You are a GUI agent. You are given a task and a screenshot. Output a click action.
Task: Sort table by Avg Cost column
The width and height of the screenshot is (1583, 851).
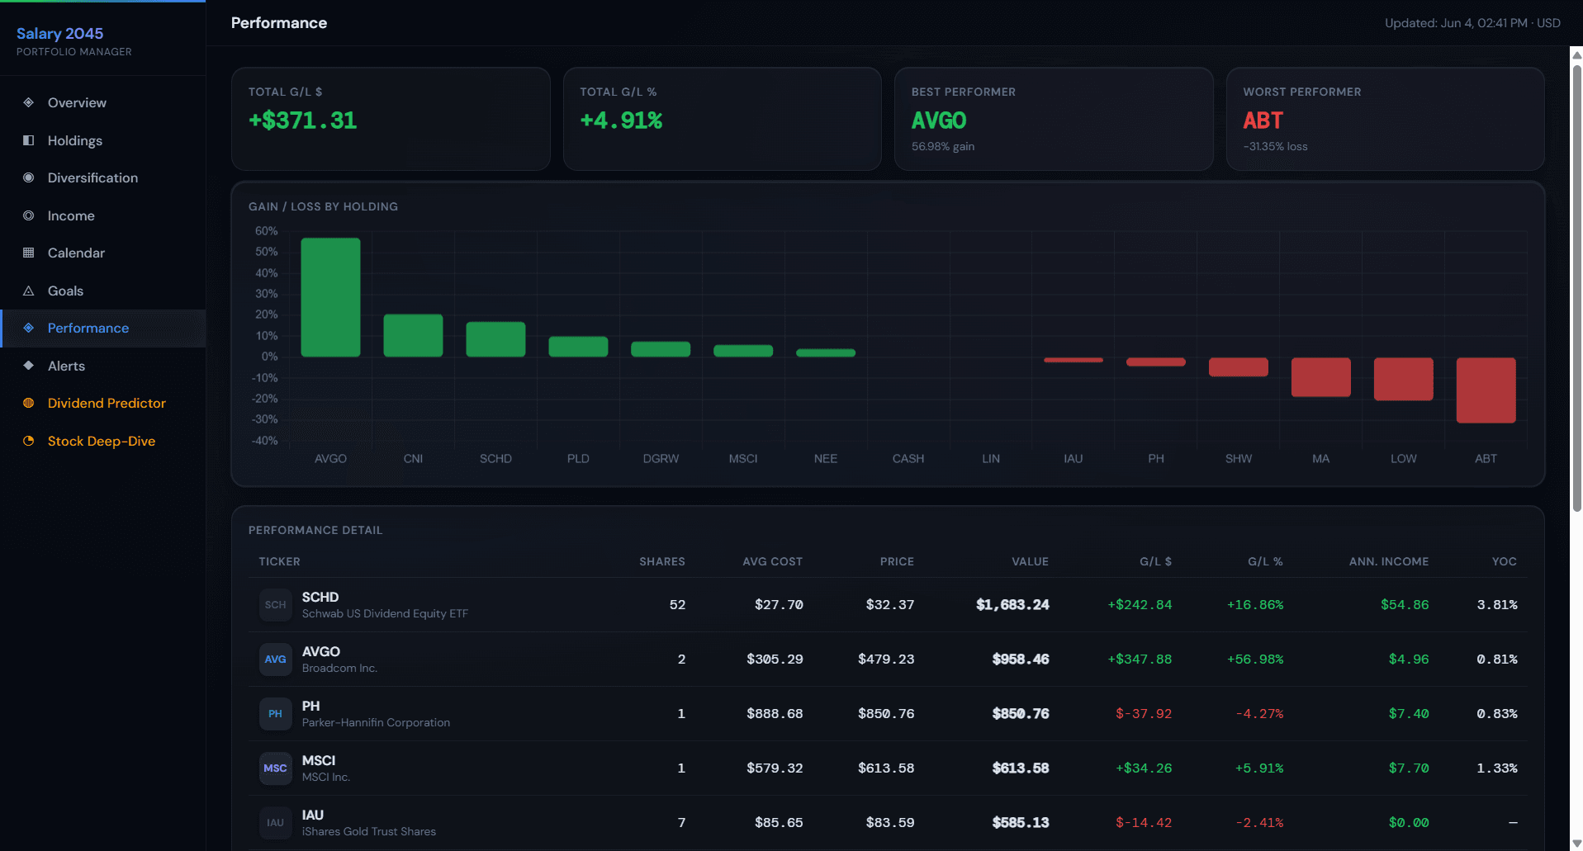[x=772, y=561]
